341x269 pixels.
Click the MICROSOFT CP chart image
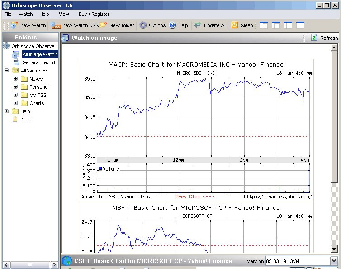[196, 228]
